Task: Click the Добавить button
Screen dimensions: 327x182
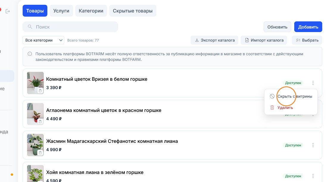Action: pos(308,27)
